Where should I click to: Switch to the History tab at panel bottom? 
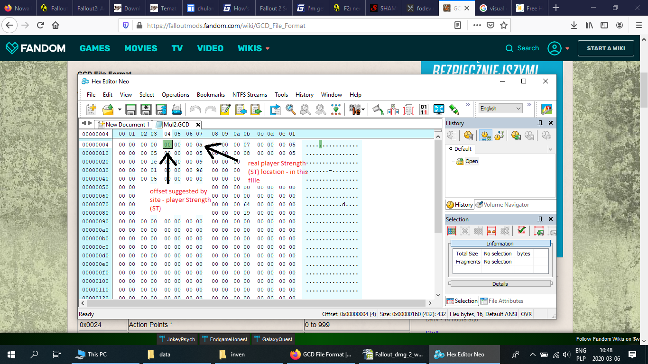coord(460,205)
